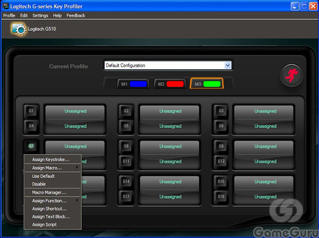This screenshot has height=238, width=319.
Task: Select the G1 key icon
Action: (31, 111)
